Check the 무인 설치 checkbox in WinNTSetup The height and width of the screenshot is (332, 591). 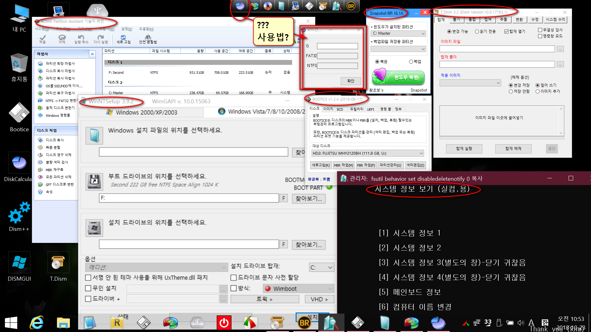[88, 288]
